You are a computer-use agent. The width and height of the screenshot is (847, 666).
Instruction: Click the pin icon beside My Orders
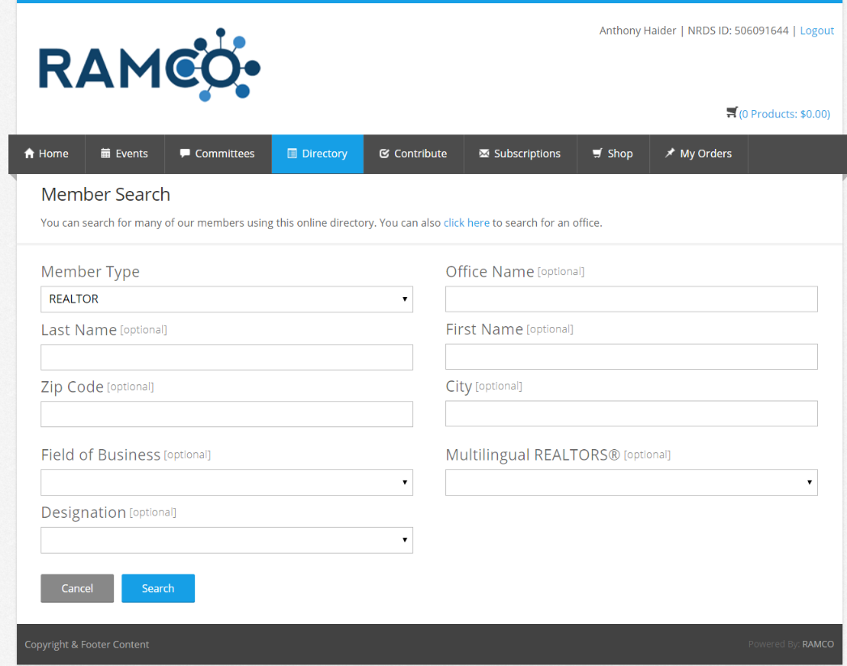(x=670, y=153)
